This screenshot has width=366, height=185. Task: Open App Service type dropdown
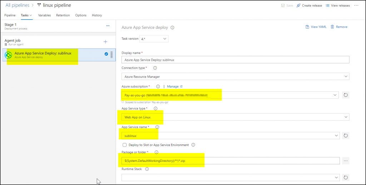[235, 117]
